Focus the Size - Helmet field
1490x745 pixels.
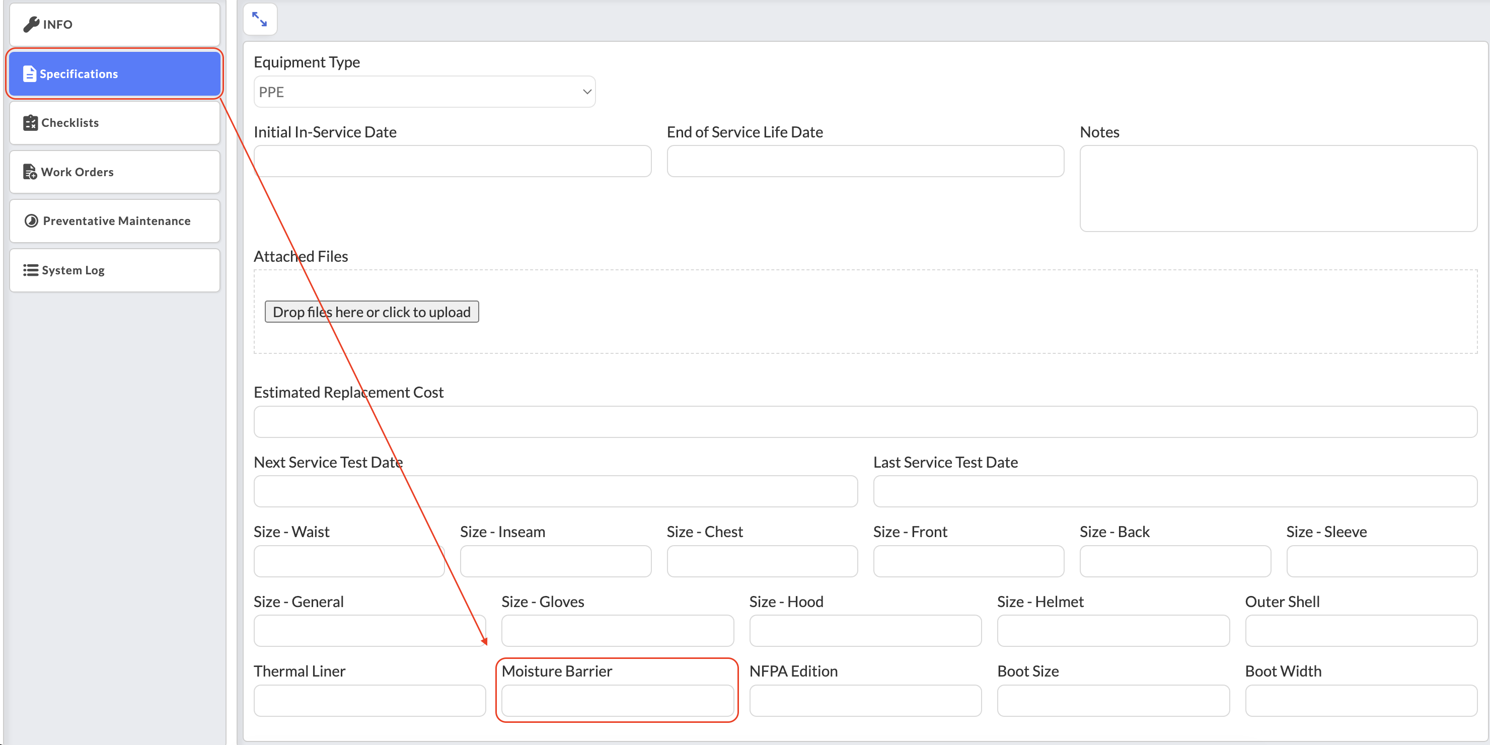click(x=1113, y=630)
